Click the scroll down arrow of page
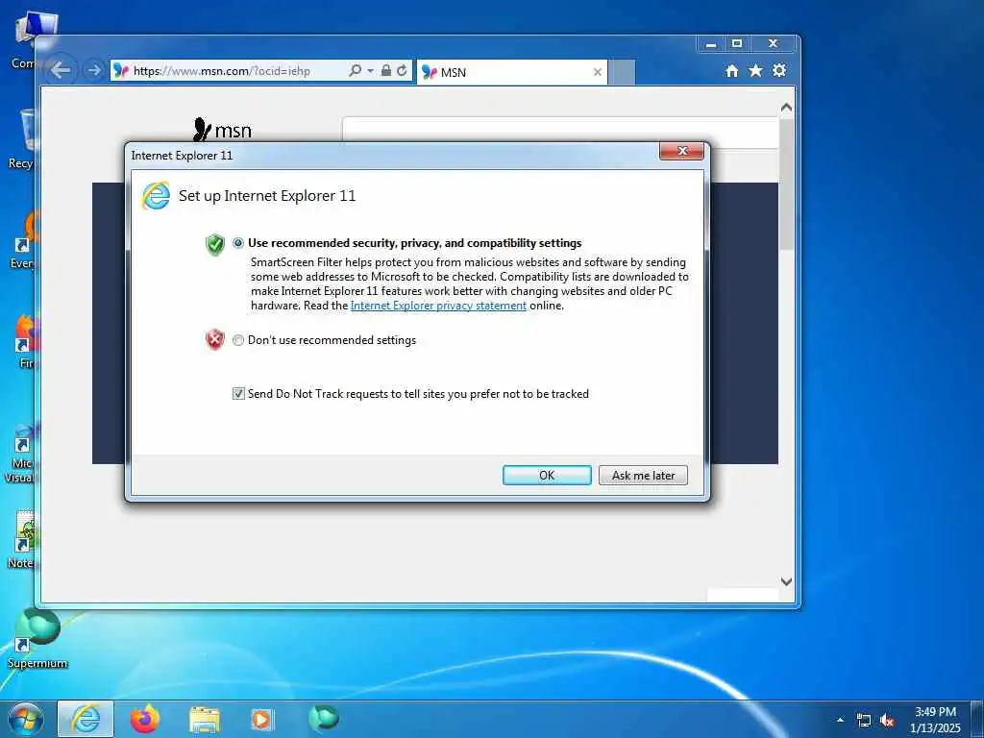The image size is (984, 738). pos(786,581)
